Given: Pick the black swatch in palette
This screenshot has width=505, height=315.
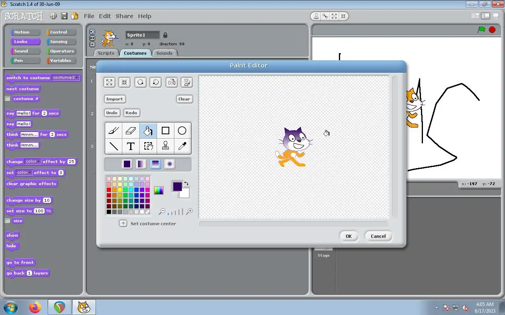Looking at the screenshot, I should tap(109, 212).
